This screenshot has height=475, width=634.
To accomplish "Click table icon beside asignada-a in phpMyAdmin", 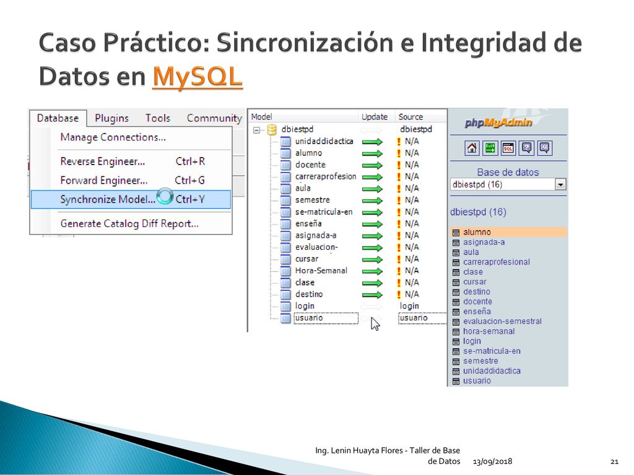I will point(456,242).
